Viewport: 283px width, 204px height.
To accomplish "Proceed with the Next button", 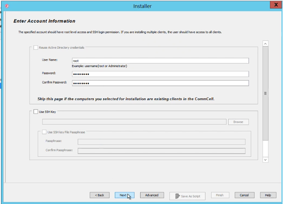I will [124, 195].
